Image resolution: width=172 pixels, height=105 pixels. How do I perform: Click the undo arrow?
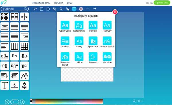(x=88, y=9)
